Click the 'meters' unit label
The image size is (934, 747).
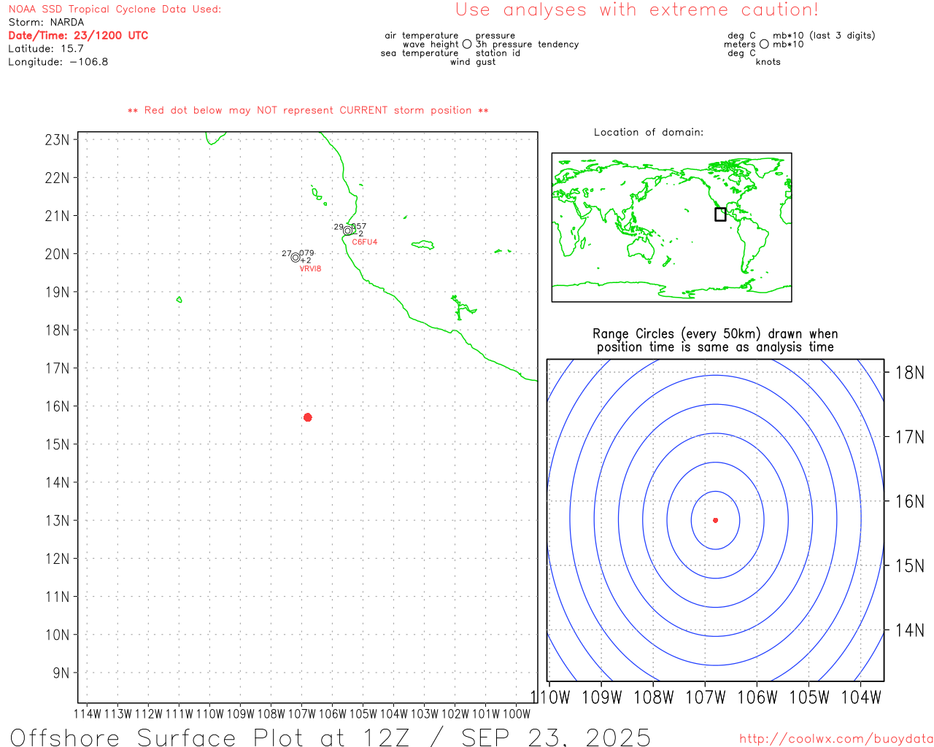pos(740,44)
